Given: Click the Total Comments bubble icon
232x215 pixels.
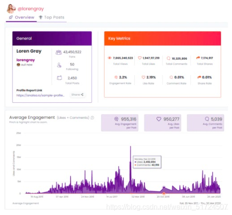Looking at the screenshot, I should (168, 58).
